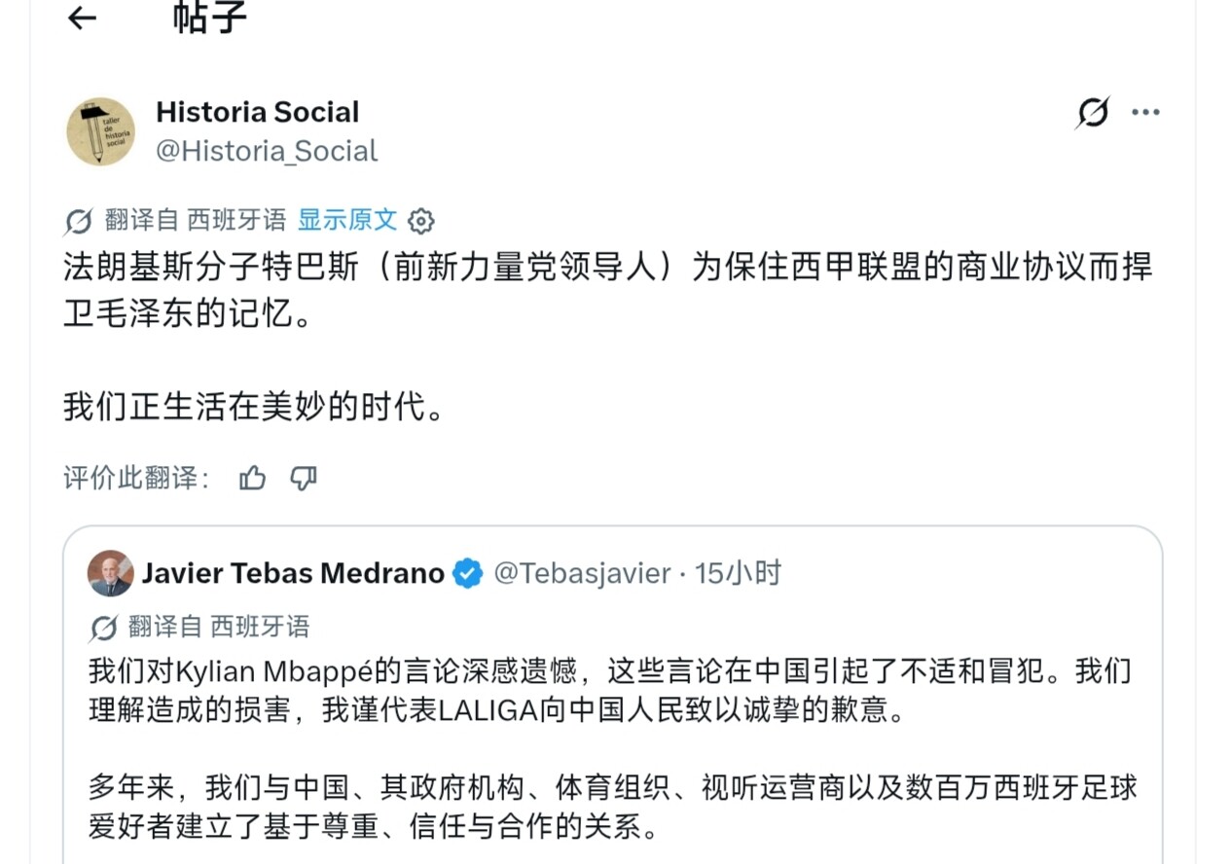The height and width of the screenshot is (864, 1232).
Task: Click Historia Social display name
Action: tap(258, 112)
